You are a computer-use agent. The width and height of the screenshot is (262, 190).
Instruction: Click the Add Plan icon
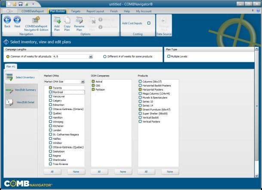(57, 20)
